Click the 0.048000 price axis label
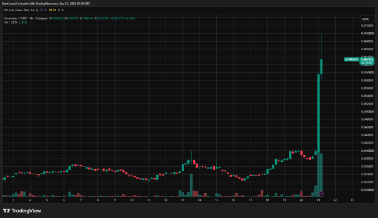This screenshot has width=378, height=218. (x=367, y=120)
